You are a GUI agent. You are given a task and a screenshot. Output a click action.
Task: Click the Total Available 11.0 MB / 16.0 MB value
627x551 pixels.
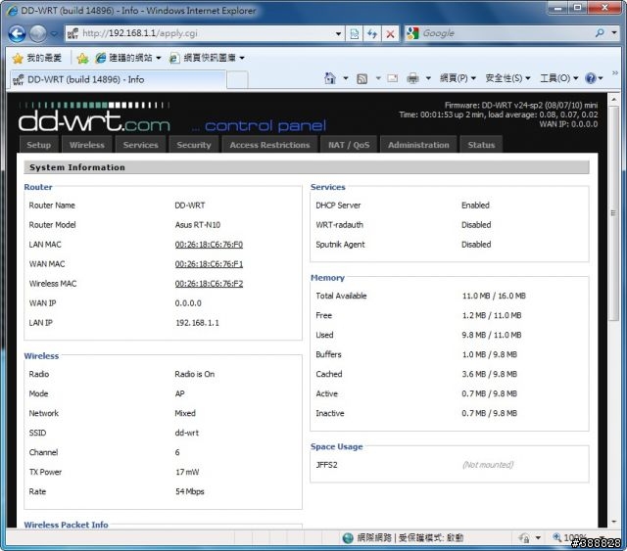click(x=494, y=296)
